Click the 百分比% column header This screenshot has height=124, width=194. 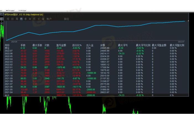pyautogui.click(x=76, y=45)
